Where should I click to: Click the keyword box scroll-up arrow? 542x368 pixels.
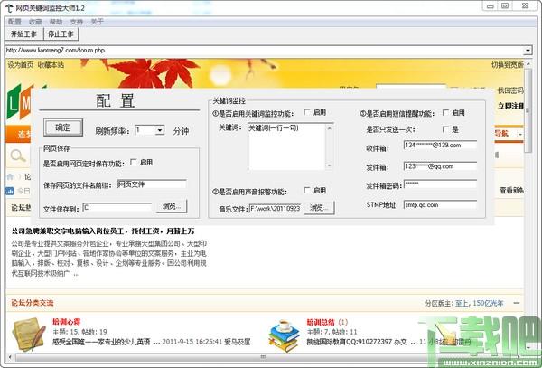point(330,128)
